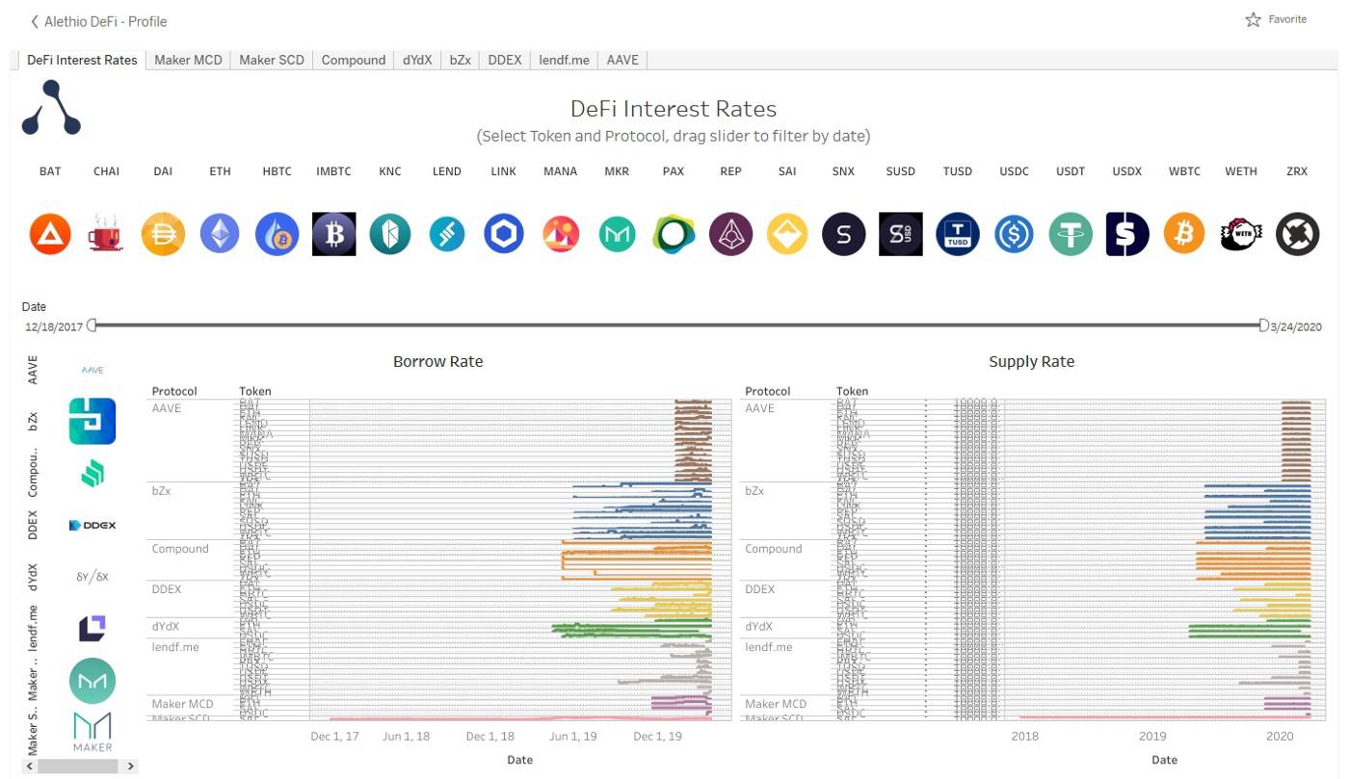Select the CHAI teacup token icon

click(x=106, y=234)
